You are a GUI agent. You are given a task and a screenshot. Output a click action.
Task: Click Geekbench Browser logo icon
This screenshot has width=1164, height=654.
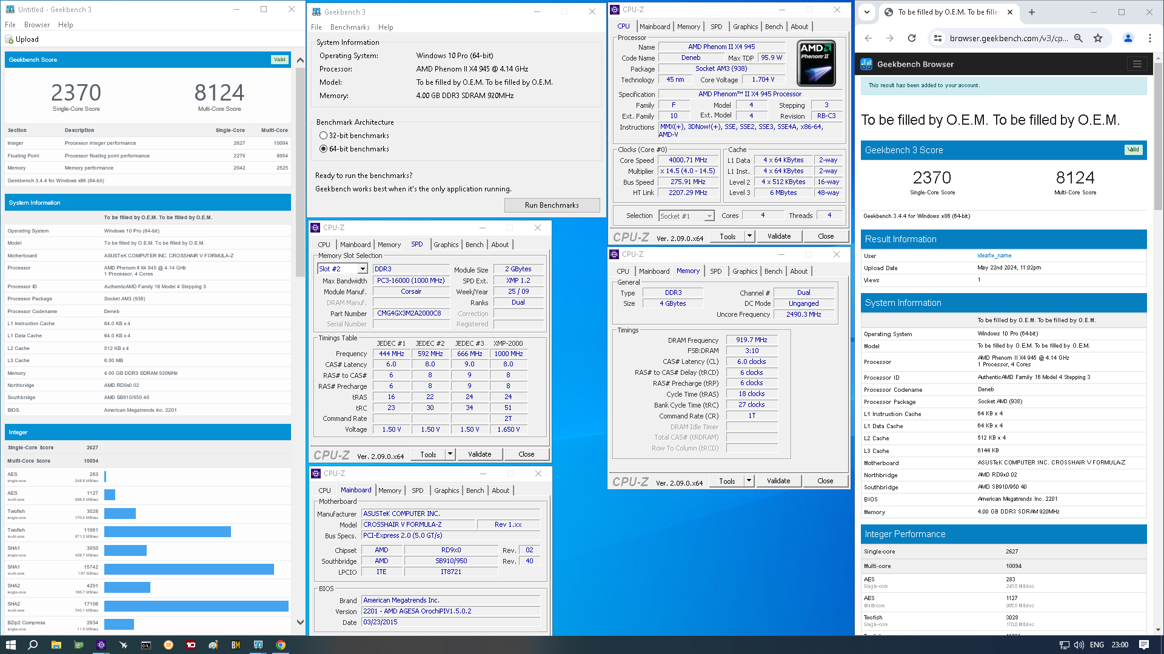[866, 64]
